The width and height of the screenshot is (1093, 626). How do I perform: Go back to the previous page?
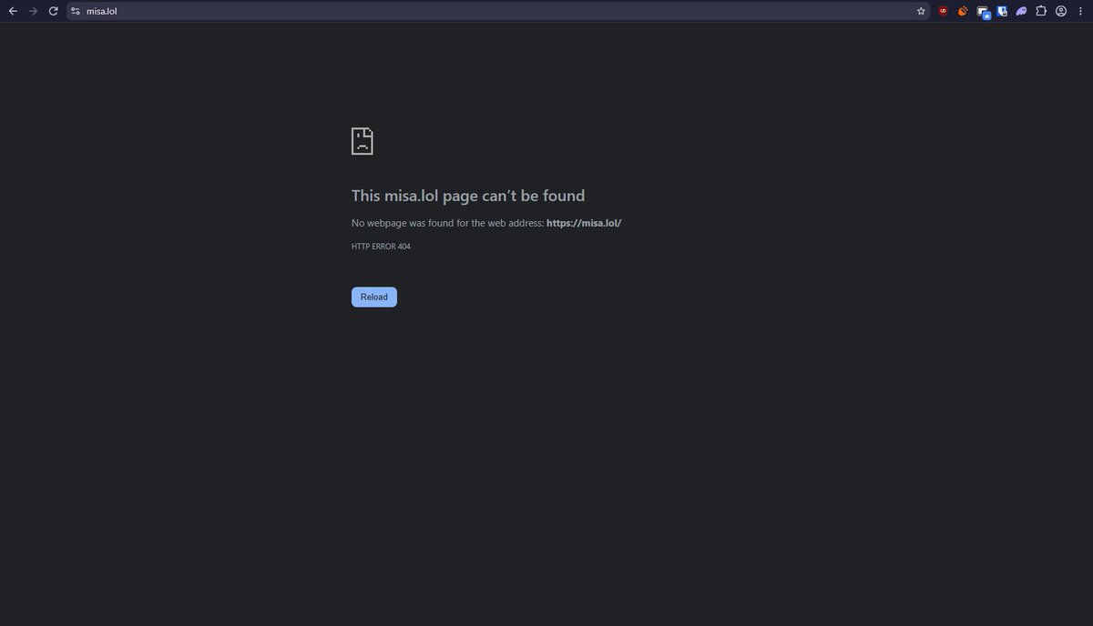[x=13, y=11]
